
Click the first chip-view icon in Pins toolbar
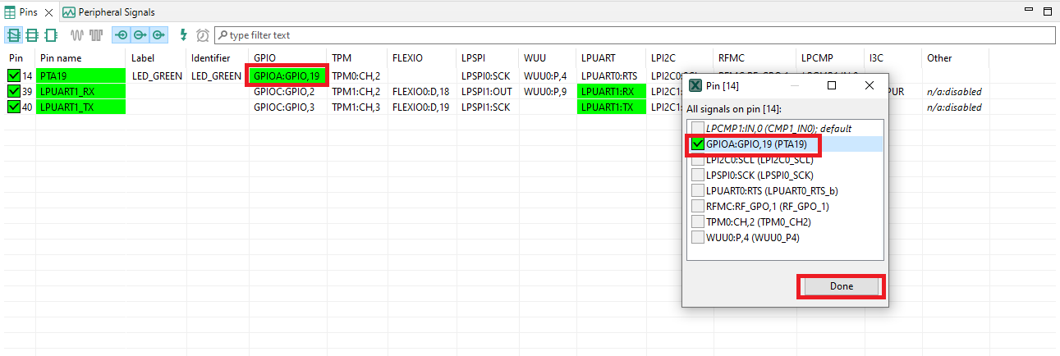coord(15,35)
